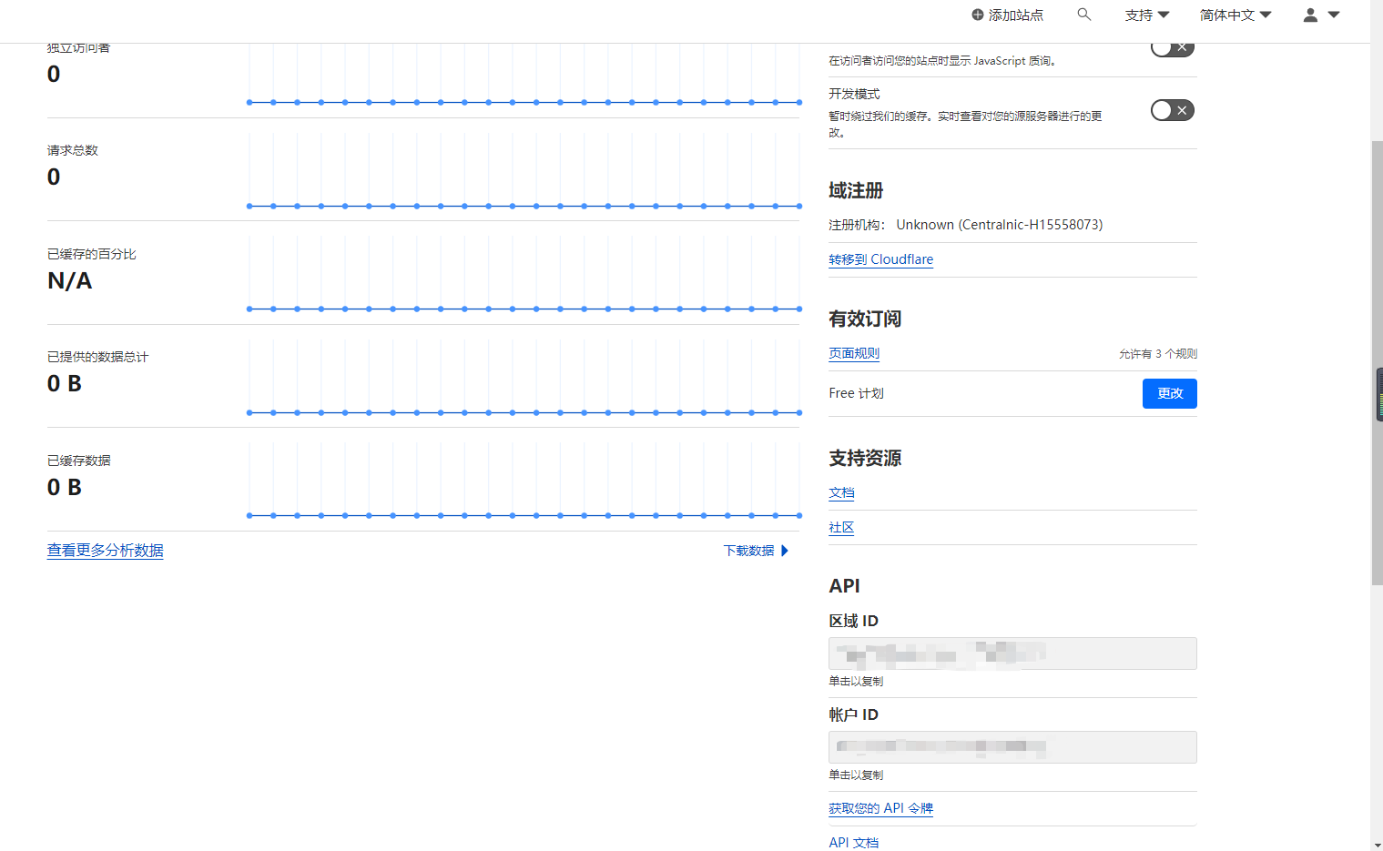This screenshot has height=851, width=1383.
Task: Copy the 帐户 ID by clicking it
Action: [1012, 747]
